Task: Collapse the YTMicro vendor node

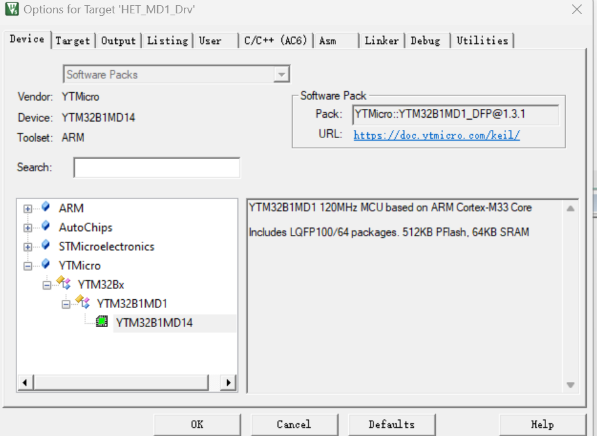Action: (27, 266)
